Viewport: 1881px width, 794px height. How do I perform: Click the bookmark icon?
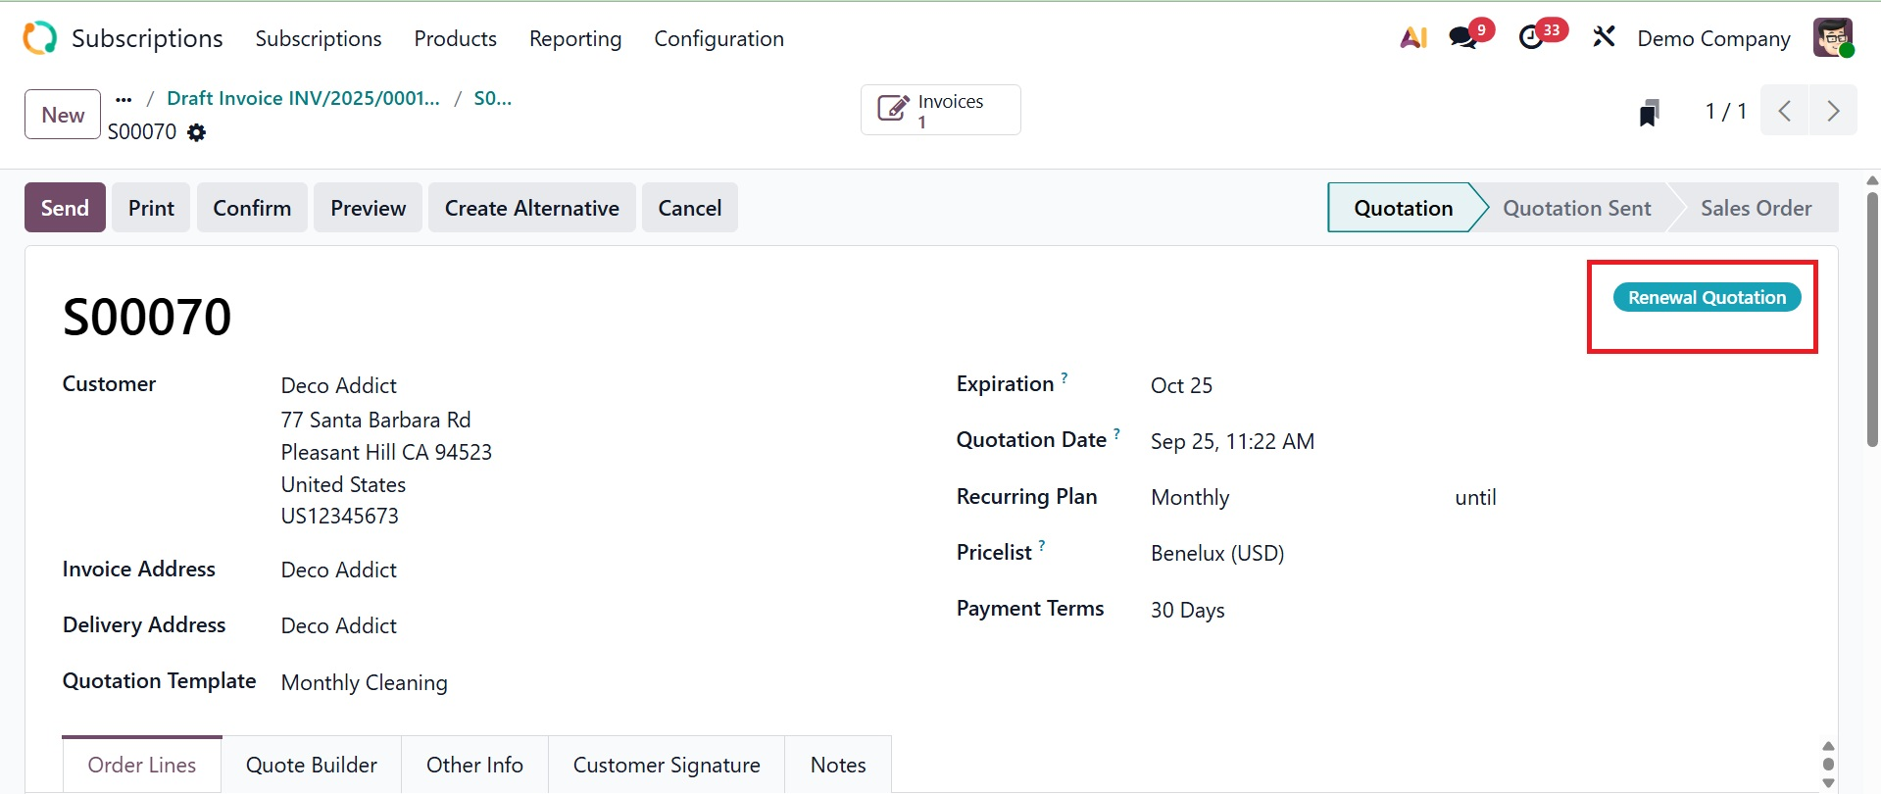click(x=1650, y=113)
